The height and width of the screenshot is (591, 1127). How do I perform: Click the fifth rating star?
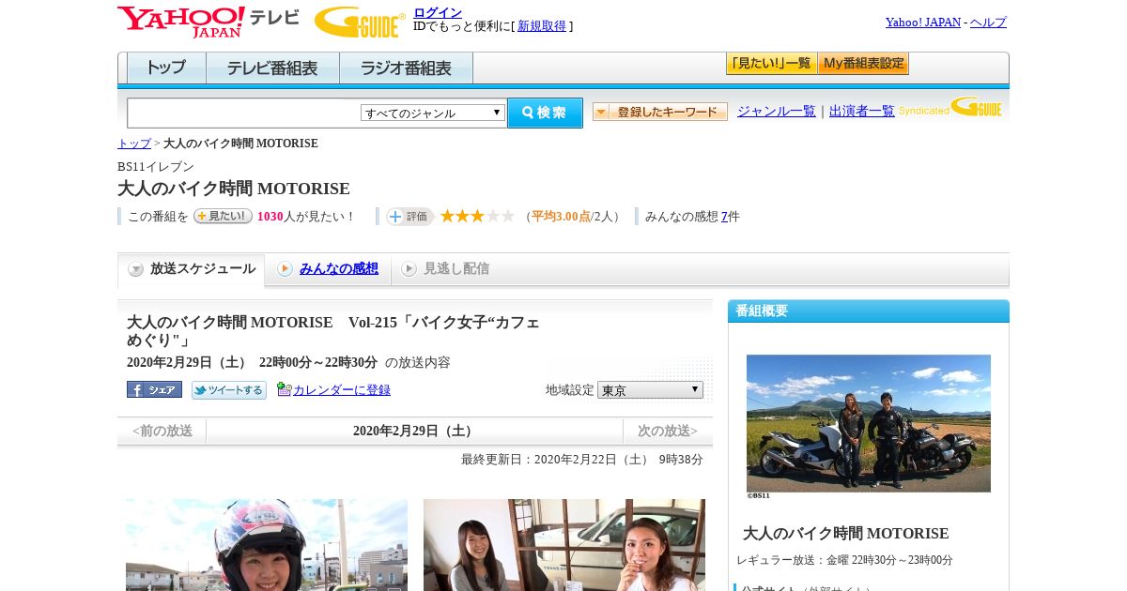(507, 216)
